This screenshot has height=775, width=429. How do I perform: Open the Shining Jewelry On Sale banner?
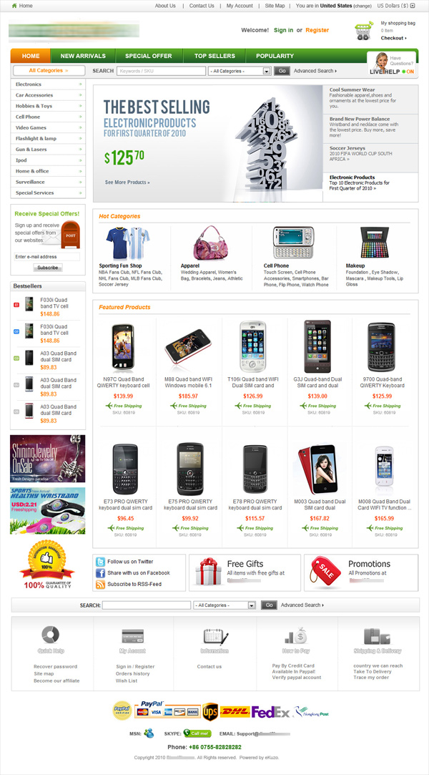(x=47, y=459)
